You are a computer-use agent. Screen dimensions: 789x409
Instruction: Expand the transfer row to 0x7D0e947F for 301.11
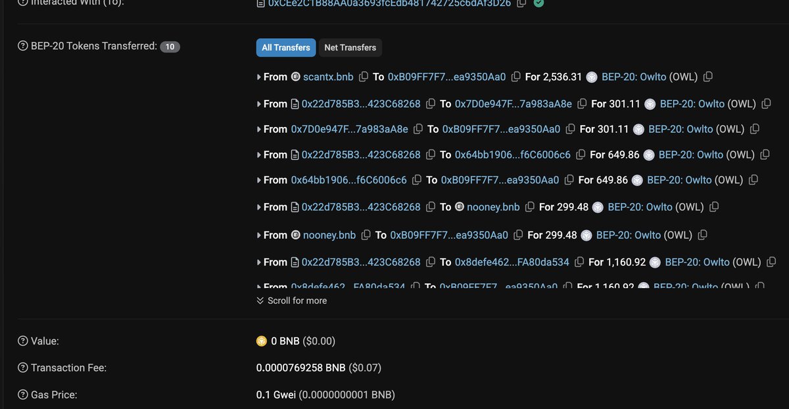click(259, 104)
